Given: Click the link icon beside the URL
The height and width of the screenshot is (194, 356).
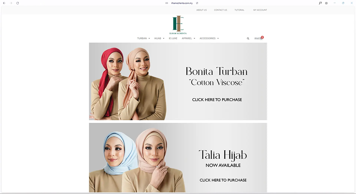Looking at the screenshot, I should (x=167, y=3).
